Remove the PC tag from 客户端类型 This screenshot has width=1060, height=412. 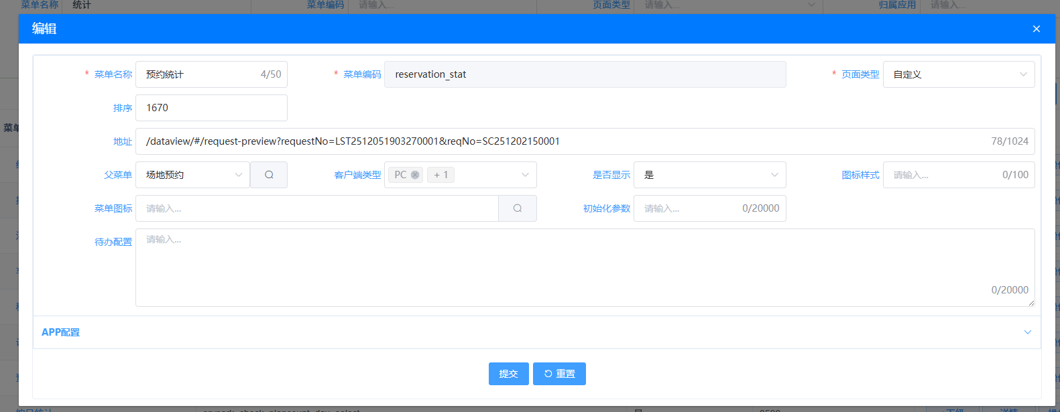[x=415, y=175]
